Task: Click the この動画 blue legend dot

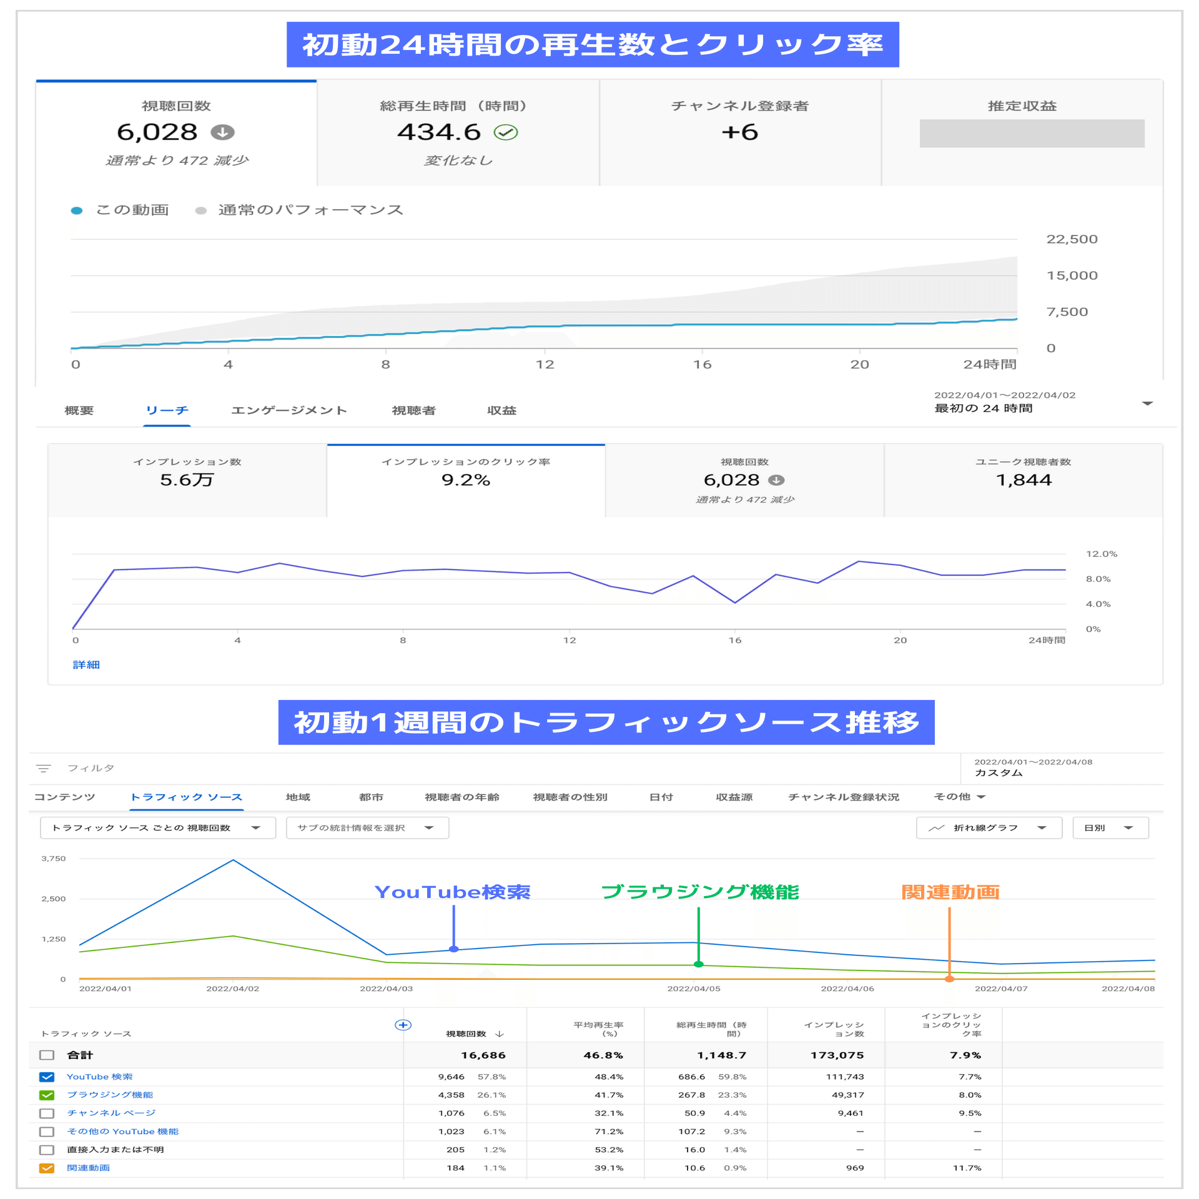Action: pos(77,210)
